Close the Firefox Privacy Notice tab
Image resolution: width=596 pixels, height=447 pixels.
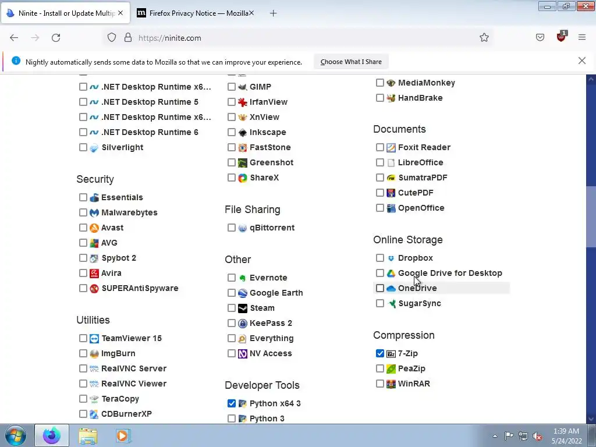pyautogui.click(x=251, y=13)
